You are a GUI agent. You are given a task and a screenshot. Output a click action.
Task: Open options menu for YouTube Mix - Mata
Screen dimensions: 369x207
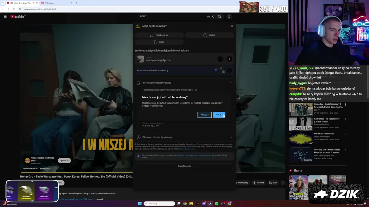345,150
